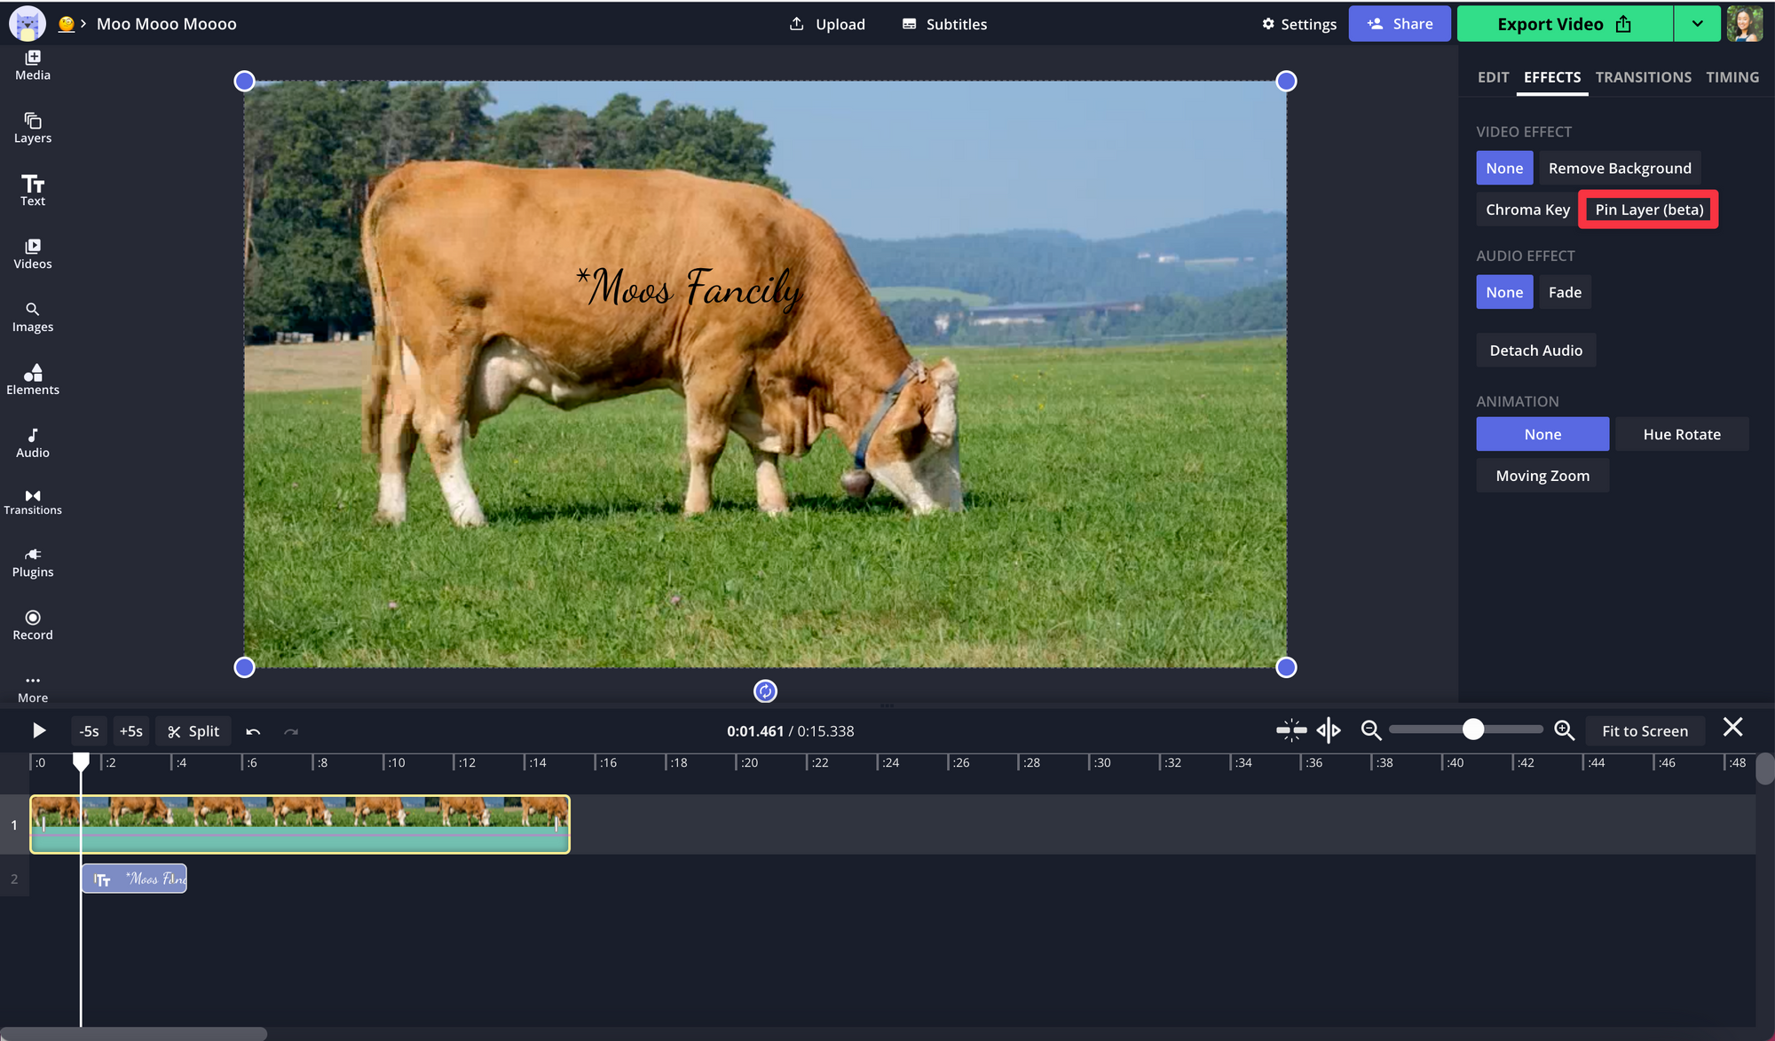Screen dimensions: 1775x1041
Task: Click the Detach Audio button
Action: [1535, 351]
